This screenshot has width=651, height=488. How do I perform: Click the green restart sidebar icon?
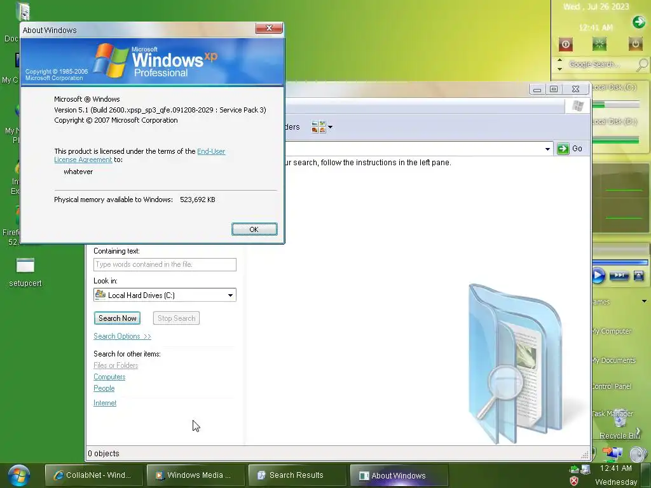(599, 44)
